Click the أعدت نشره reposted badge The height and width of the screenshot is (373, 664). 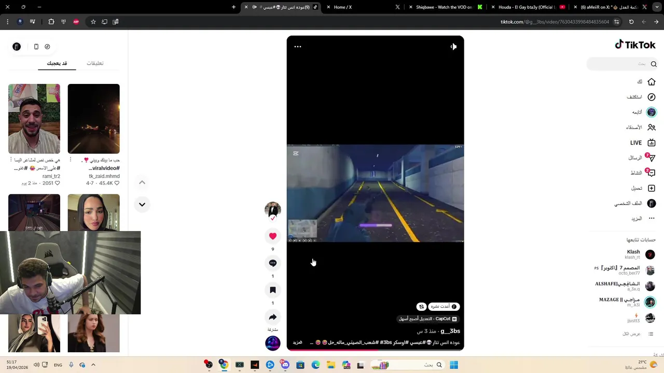point(444,307)
